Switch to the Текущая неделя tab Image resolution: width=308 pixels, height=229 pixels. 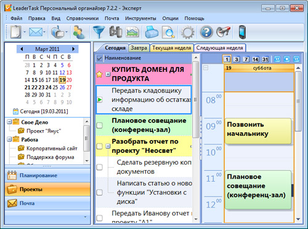click(172, 48)
